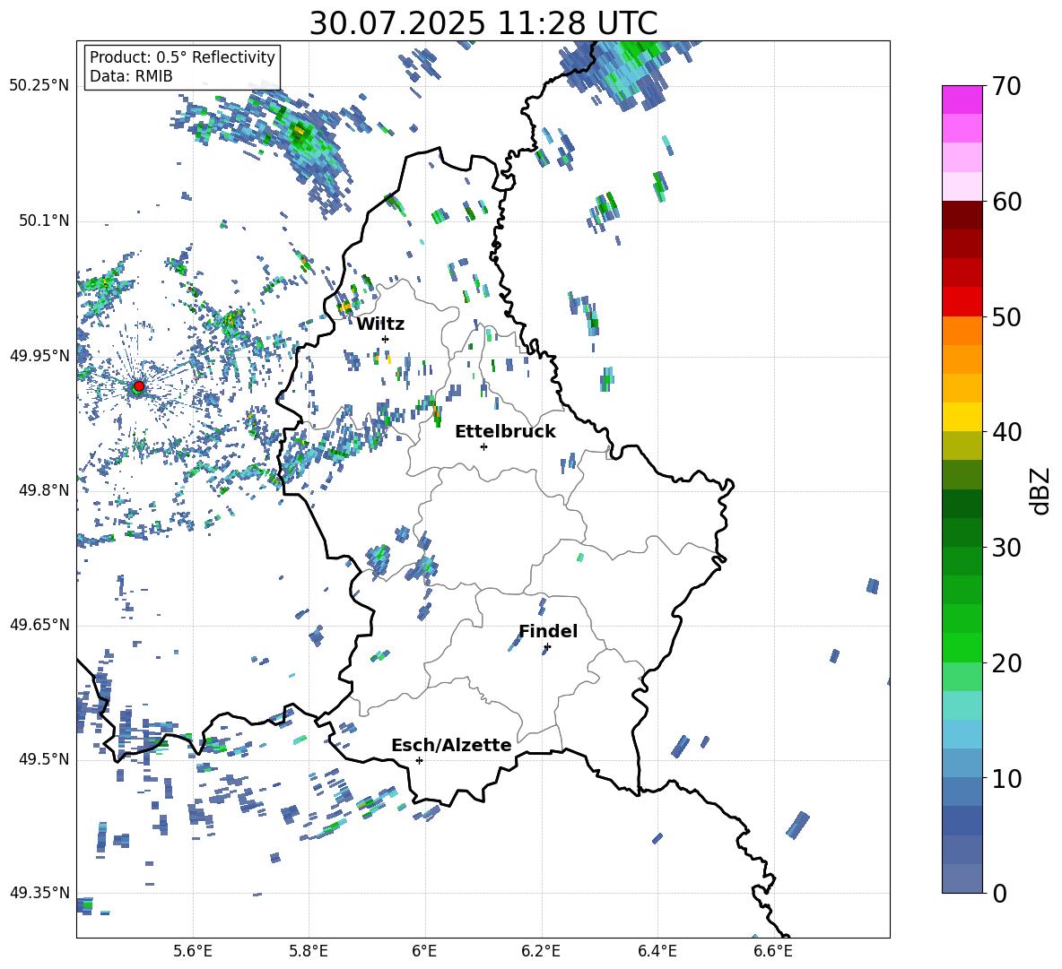The image size is (1062, 969).
Task: Click the 49.65°N latitude label
Action: tap(39, 625)
